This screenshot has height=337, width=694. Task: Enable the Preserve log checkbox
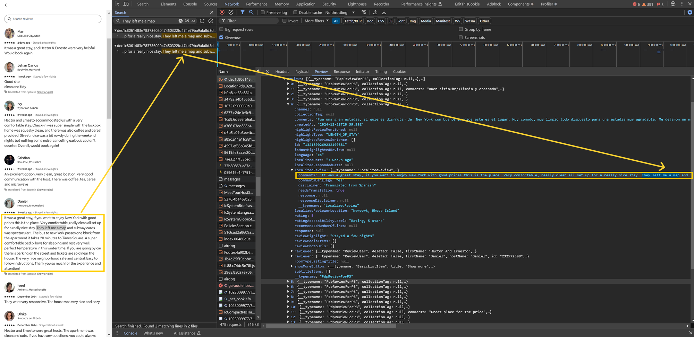[263, 12]
